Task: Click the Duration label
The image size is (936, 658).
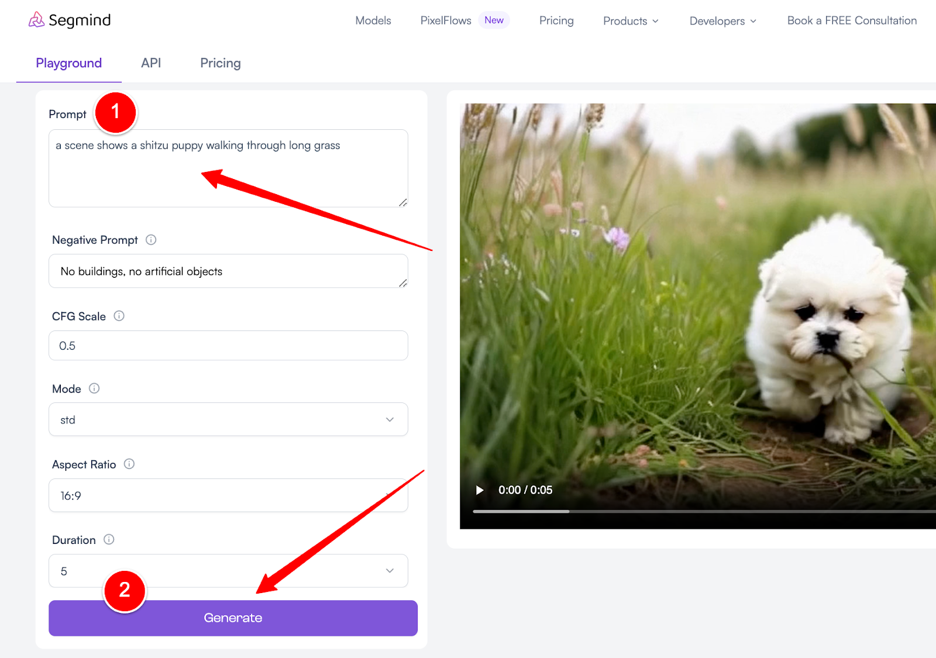Action: coord(74,540)
